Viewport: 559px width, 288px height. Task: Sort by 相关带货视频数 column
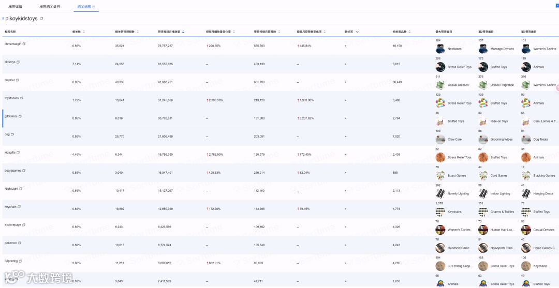(x=138, y=32)
